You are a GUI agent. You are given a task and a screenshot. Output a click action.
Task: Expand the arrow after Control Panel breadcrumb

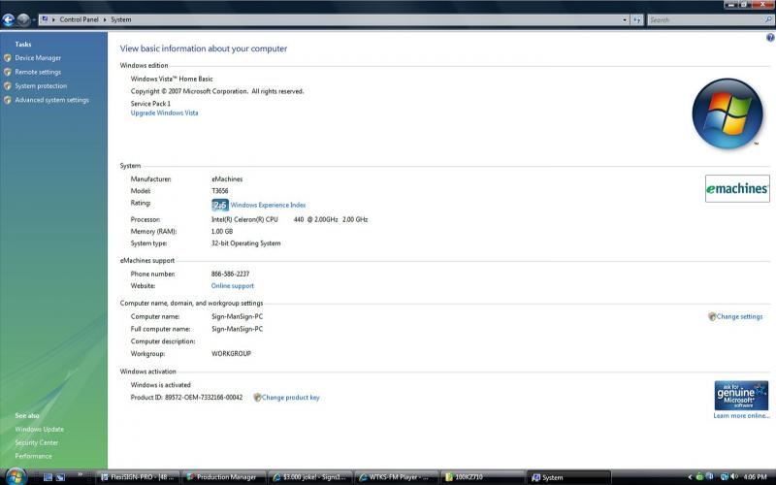[105, 19]
